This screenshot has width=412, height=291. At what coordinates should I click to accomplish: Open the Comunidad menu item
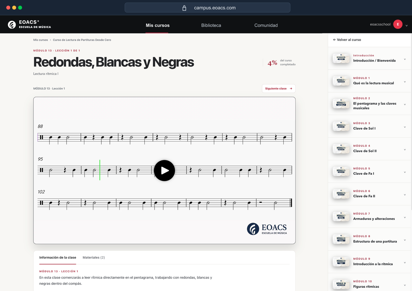[x=266, y=25]
